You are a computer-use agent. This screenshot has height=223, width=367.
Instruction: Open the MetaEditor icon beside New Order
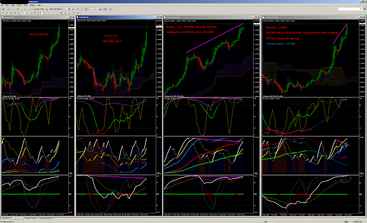pyautogui.click(x=46, y=9)
